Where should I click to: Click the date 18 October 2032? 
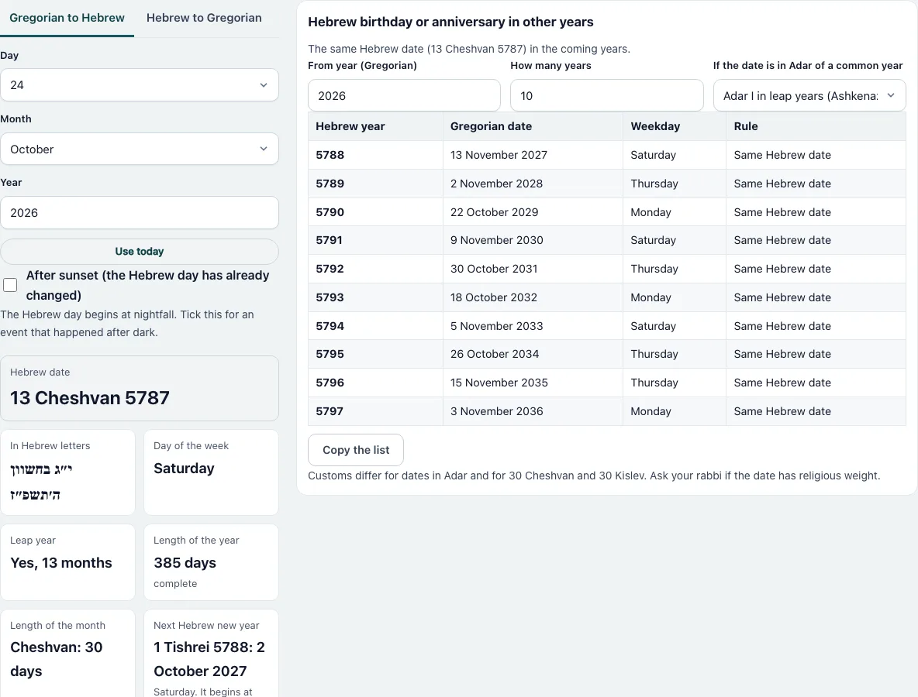[494, 297]
